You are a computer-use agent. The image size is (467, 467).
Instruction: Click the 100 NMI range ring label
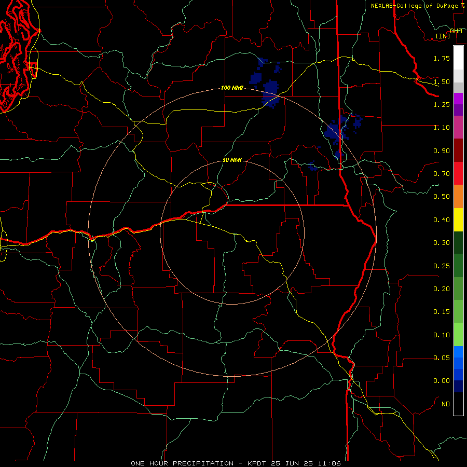[x=232, y=88]
